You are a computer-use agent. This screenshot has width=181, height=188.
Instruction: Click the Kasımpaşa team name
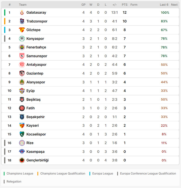[35, 152]
